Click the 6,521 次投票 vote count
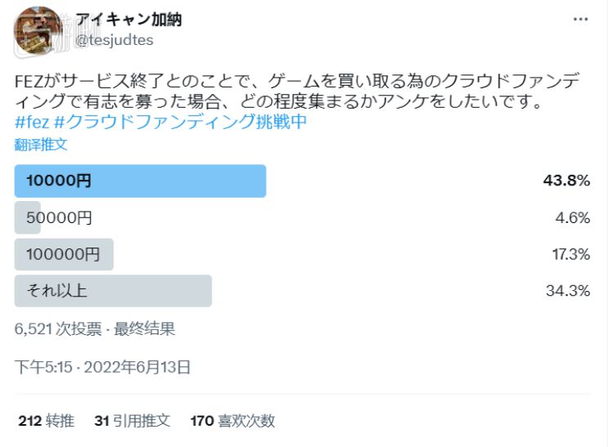This screenshot has width=613, height=447. pos(58,329)
